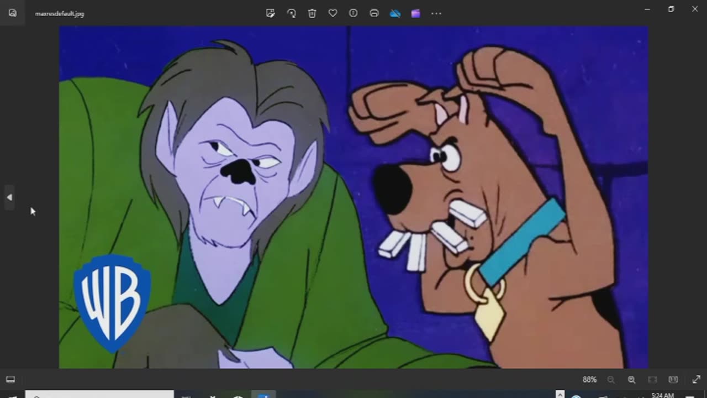Click the taskbar search box

coord(99,395)
